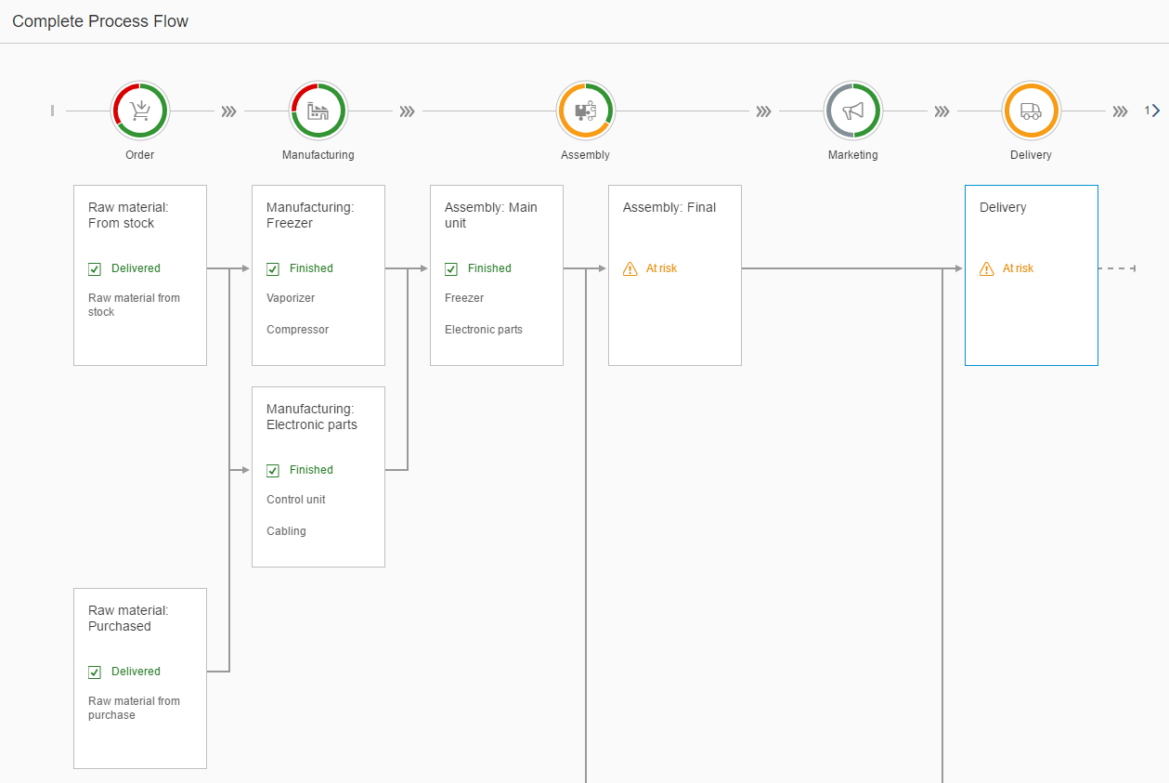Image resolution: width=1169 pixels, height=783 pixels.
Task: Click the Marketing megaphone lane icon
Action: click(853, 111)
